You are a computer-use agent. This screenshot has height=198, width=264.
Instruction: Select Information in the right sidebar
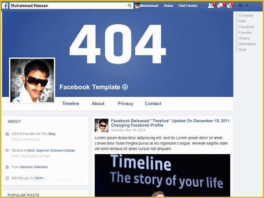click(247, 44)
